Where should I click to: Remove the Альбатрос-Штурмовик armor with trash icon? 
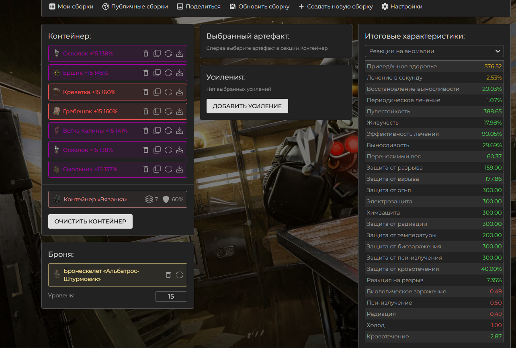(x=168, y=275)
